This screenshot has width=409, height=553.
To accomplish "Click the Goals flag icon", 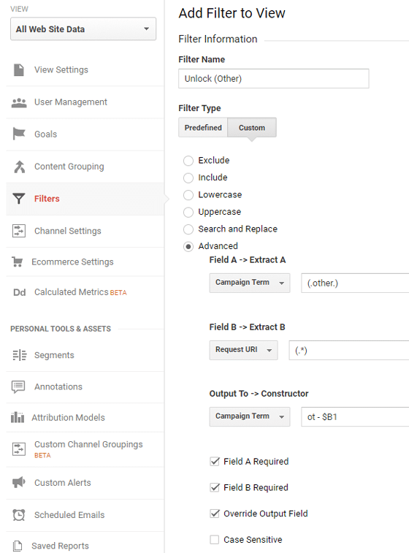I will pos(19,134).
